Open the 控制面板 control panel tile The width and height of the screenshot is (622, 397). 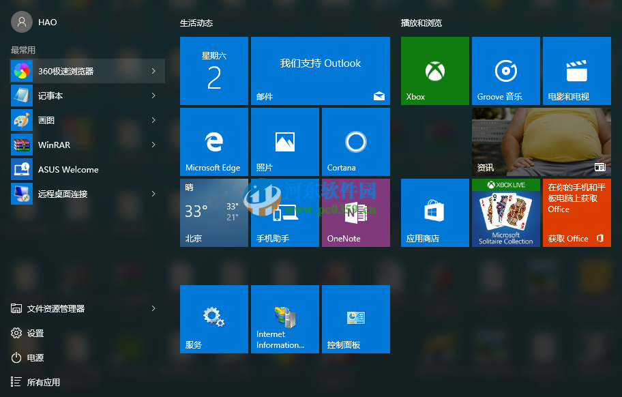(x=355, y=319)
